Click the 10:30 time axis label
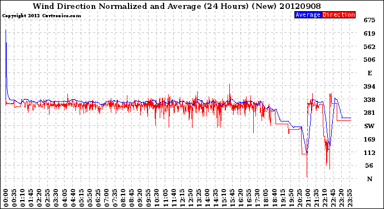The height and width of the screenshot is (209, 384). tap(157, 198)
